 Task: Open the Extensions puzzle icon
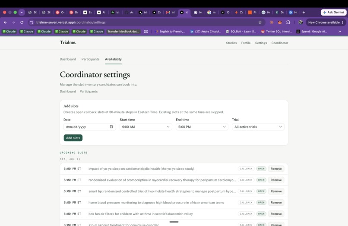(x=288, y=22)
